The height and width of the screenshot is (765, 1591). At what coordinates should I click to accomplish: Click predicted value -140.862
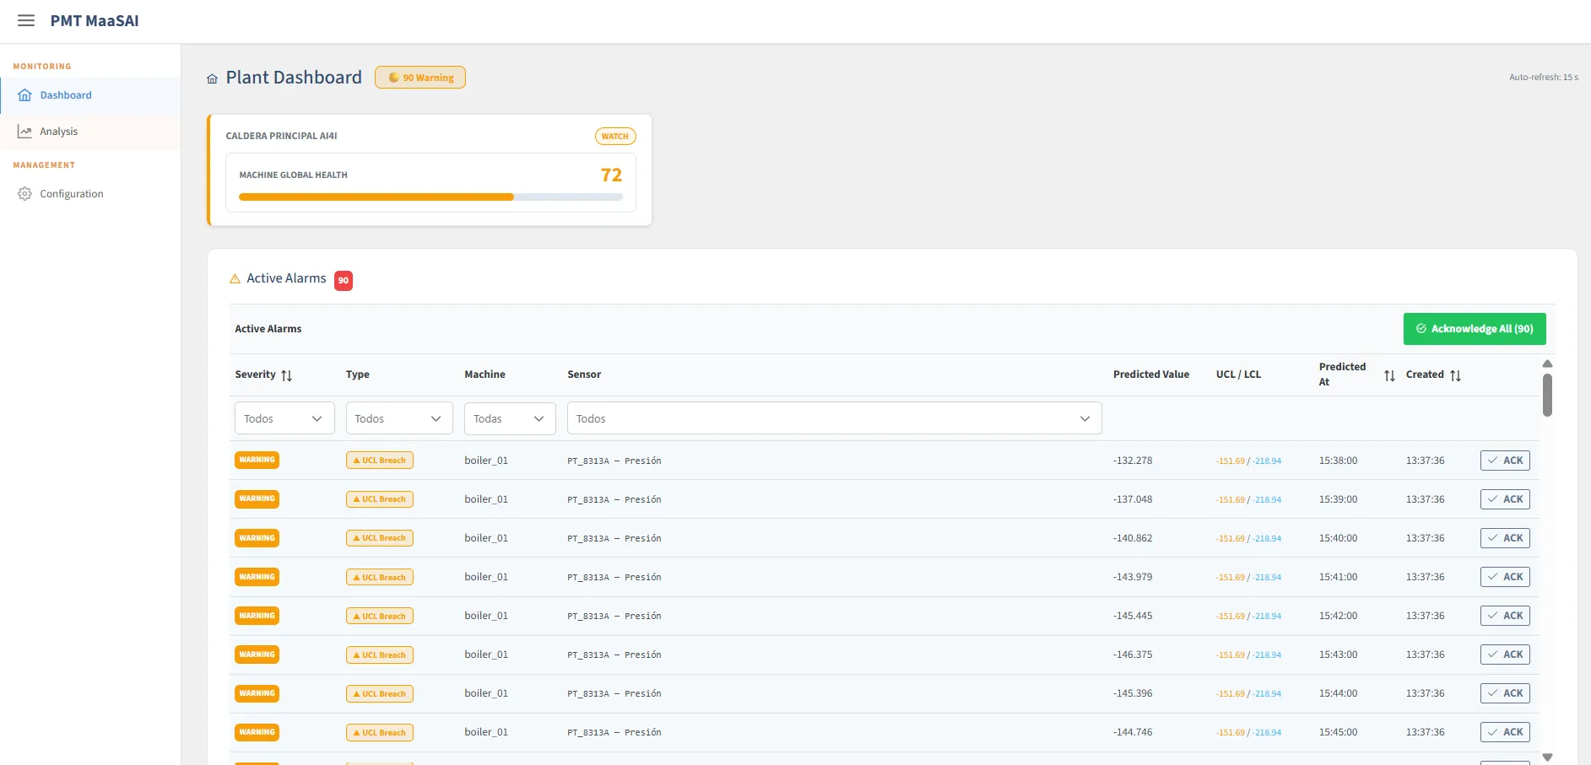[x=1133, y=538]
